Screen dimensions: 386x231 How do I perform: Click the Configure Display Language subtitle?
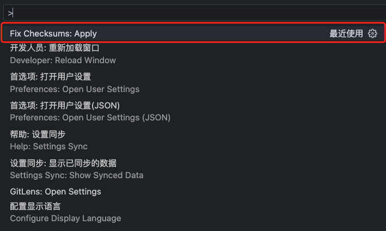click(x=65, y=218)
